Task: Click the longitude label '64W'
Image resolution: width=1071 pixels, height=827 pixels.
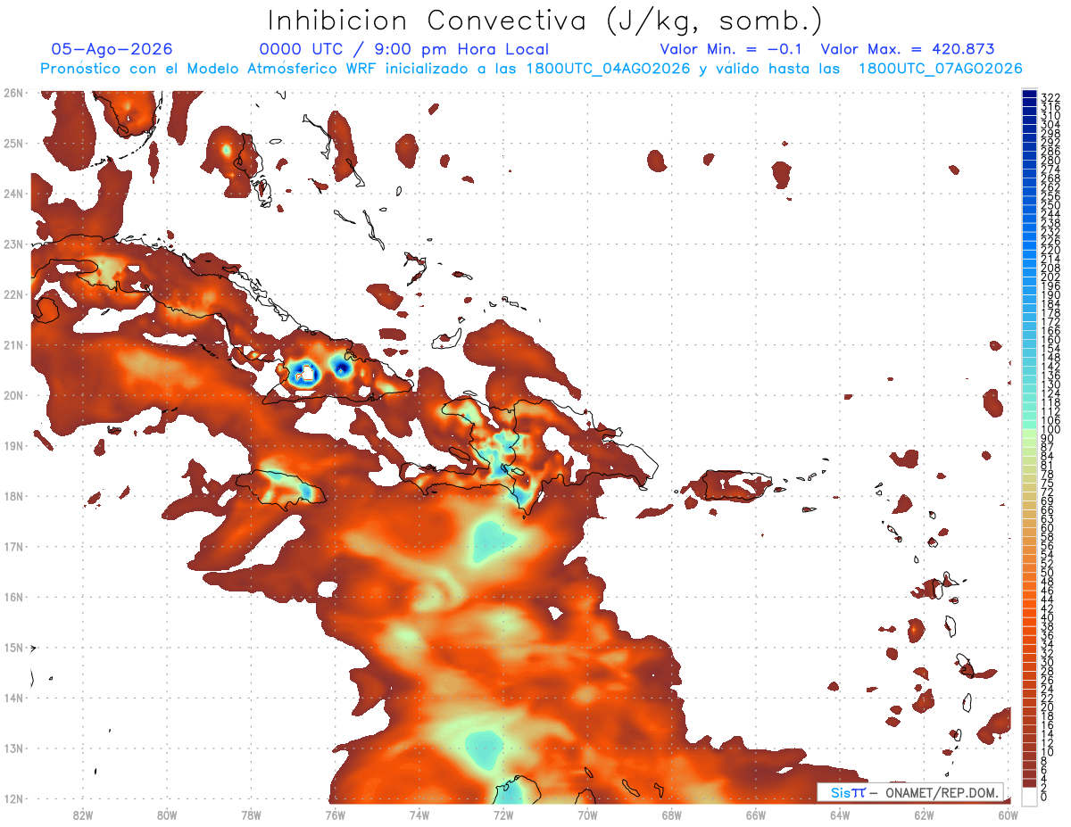Action: [840, 815]
